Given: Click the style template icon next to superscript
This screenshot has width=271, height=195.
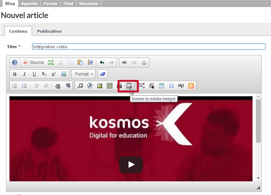Looking at the screenshot, I should click(64, 74).
